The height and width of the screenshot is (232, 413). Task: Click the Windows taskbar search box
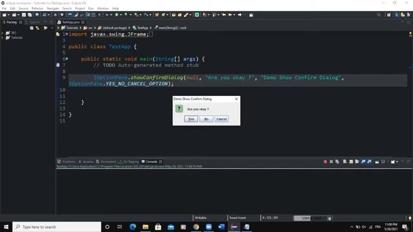[x=57, y=227]
